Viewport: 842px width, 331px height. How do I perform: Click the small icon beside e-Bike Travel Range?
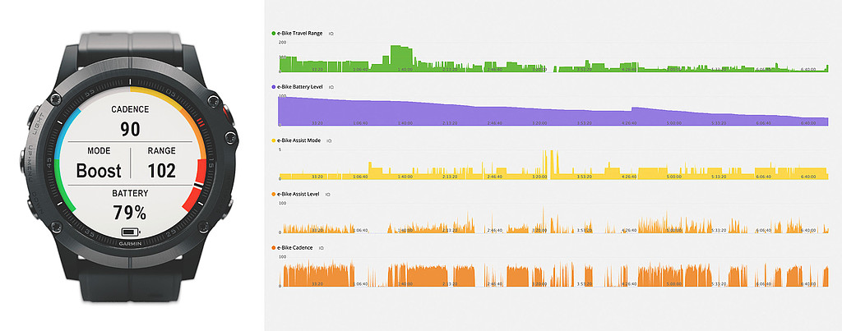(331, 34)
